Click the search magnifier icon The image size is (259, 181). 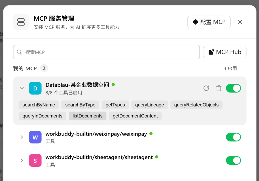point(19,52)
